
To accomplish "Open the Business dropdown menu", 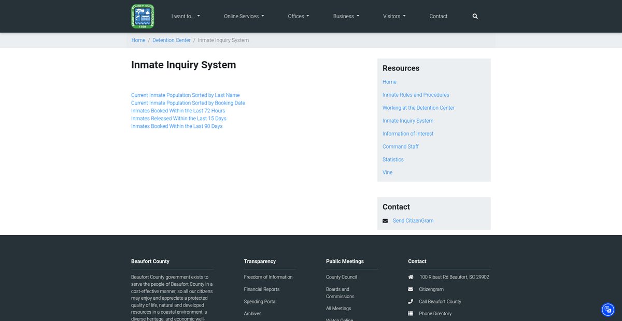I will (x=346, y=17).
